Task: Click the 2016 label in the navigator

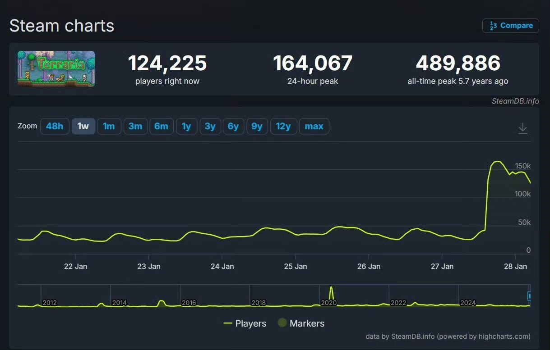Action: pos(189,303)
